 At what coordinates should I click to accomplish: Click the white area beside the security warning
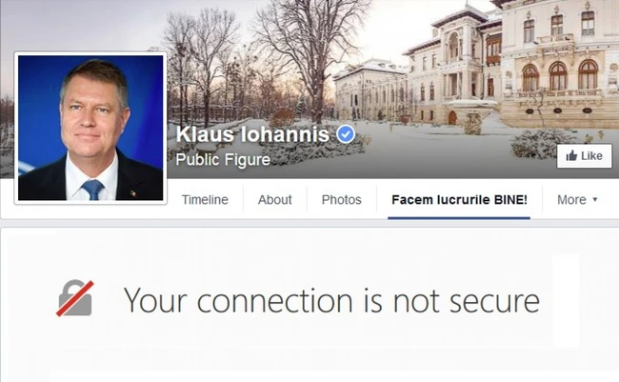coord(566,300)
